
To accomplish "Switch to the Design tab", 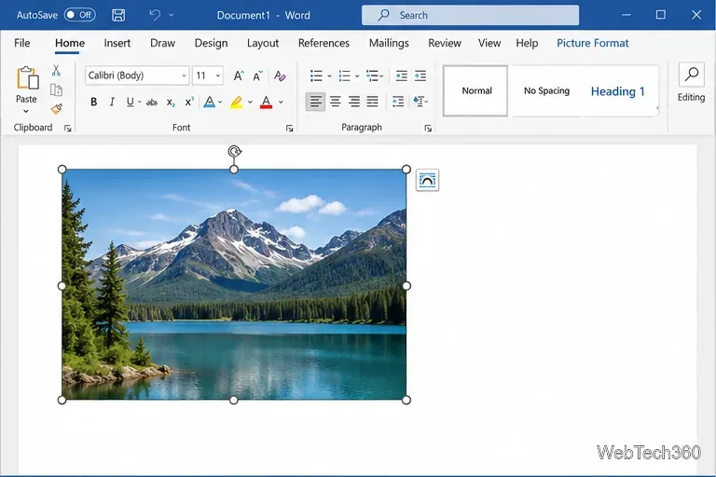I will click(x=211, y=43).
